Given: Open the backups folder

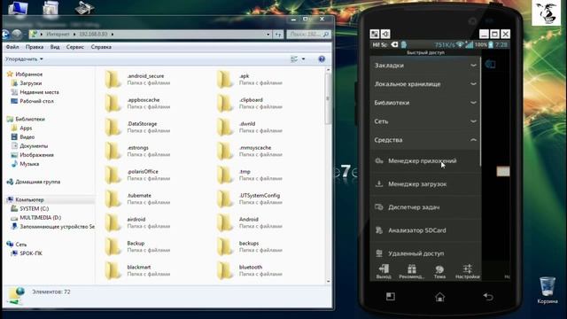Looking at the screenshot, I should (x=250, y=246).
